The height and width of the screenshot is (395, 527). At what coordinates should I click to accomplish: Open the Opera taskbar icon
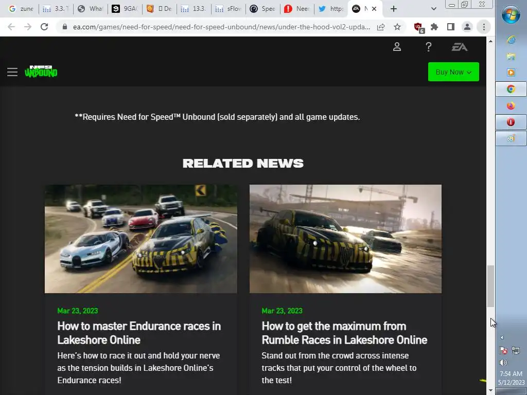[511, 122]
